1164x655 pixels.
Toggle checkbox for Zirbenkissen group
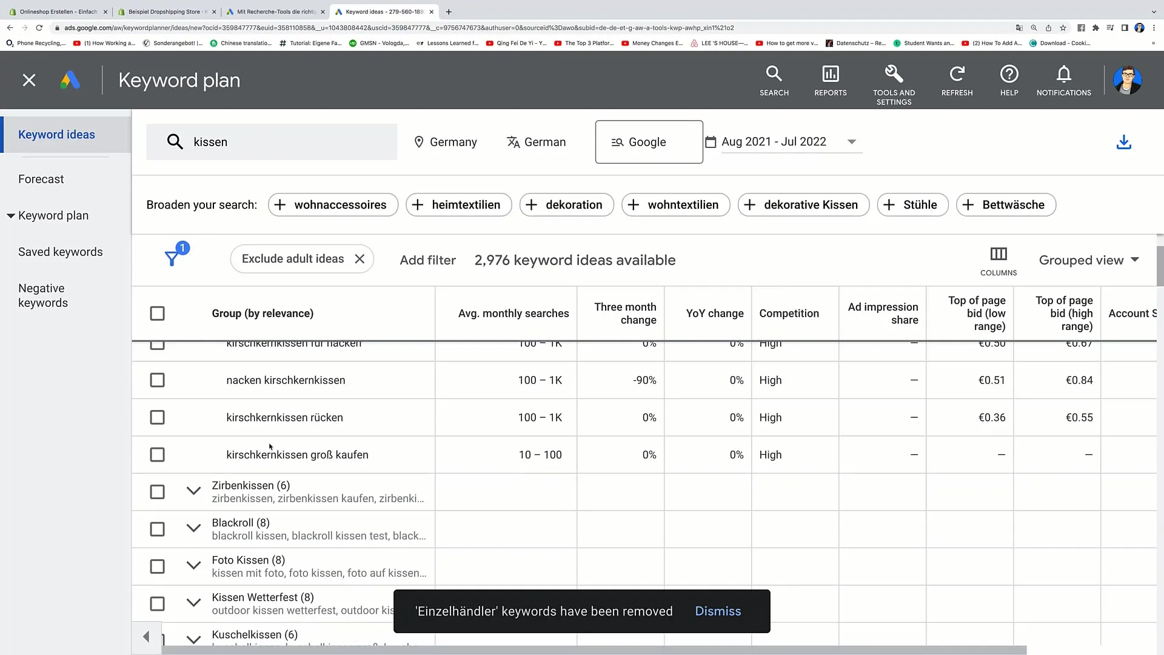point(158,491)
